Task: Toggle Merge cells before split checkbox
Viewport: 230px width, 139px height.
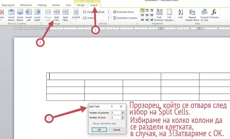Action: click(91, 123)
